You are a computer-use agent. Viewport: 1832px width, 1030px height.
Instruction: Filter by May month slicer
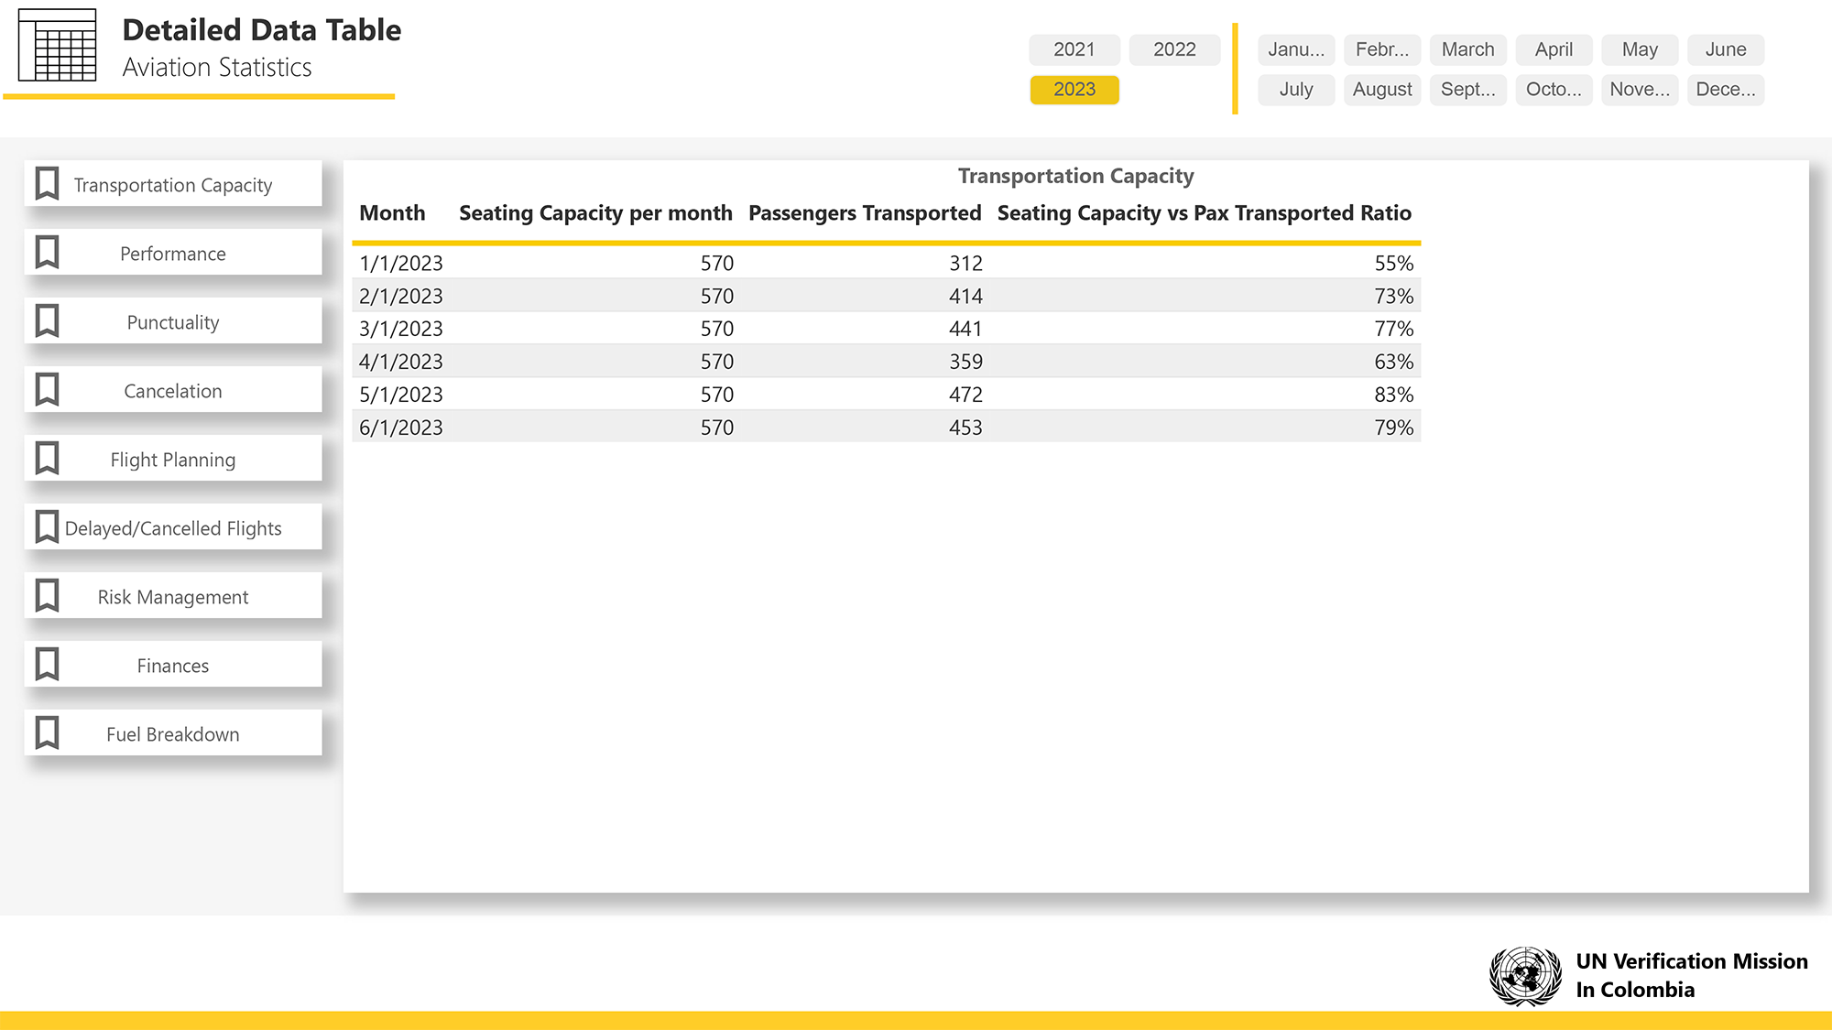coord(1640,49)
